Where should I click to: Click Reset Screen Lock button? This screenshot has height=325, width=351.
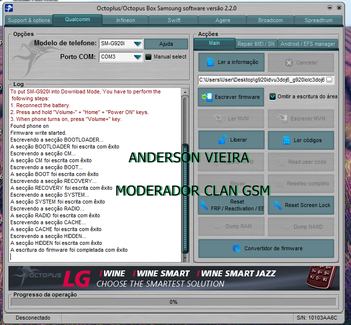301,206
